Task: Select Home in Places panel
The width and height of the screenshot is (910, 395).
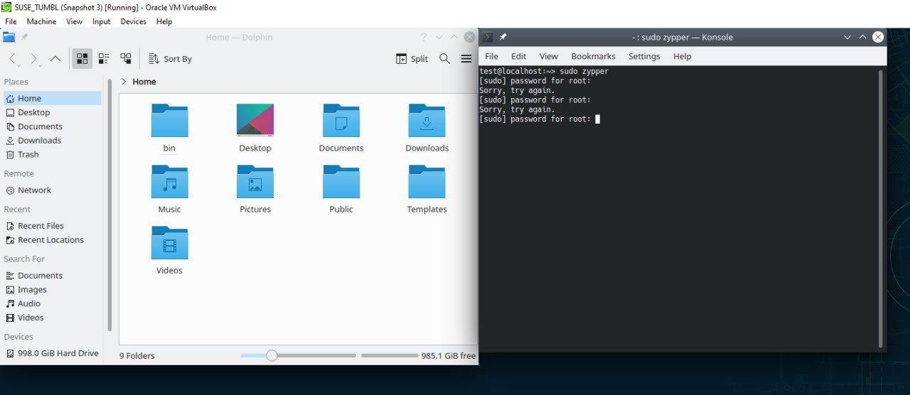Action: (53, 98)
